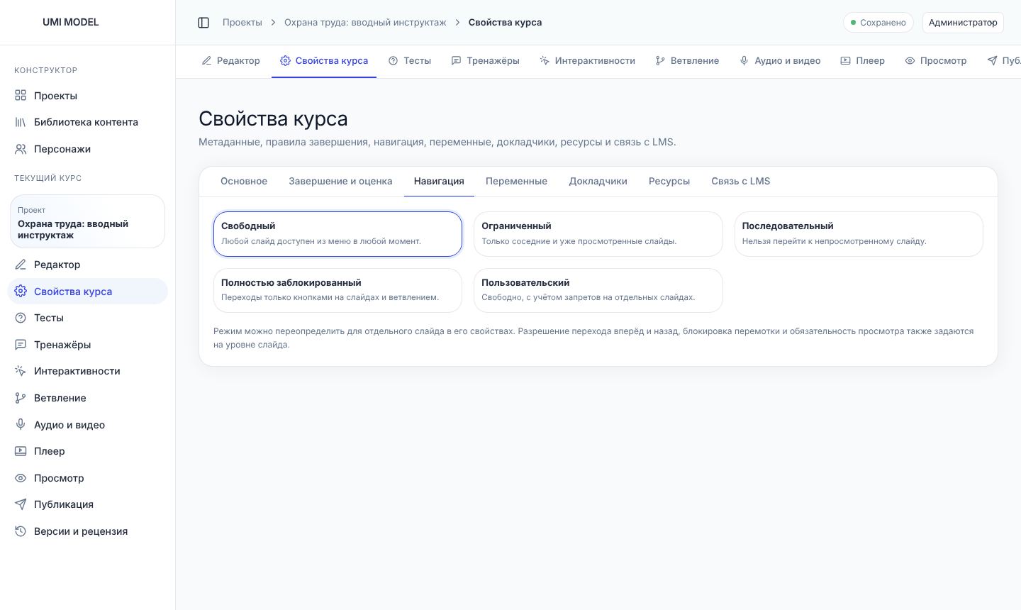
Task: Select the Последовательный navigation mode
Action: (x=859, y=234)
